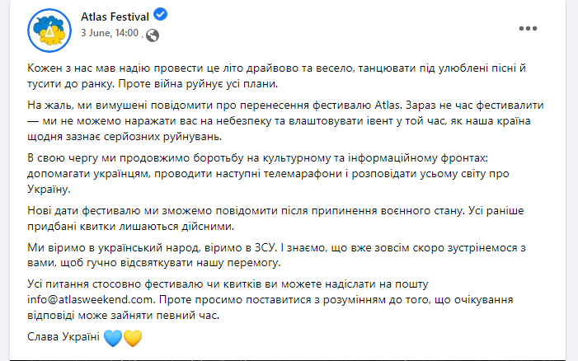This screenshot has height=361, width=578.
Task: Click the globe public-audience icon
Action: pyautogui.click(x=153, y=35)
